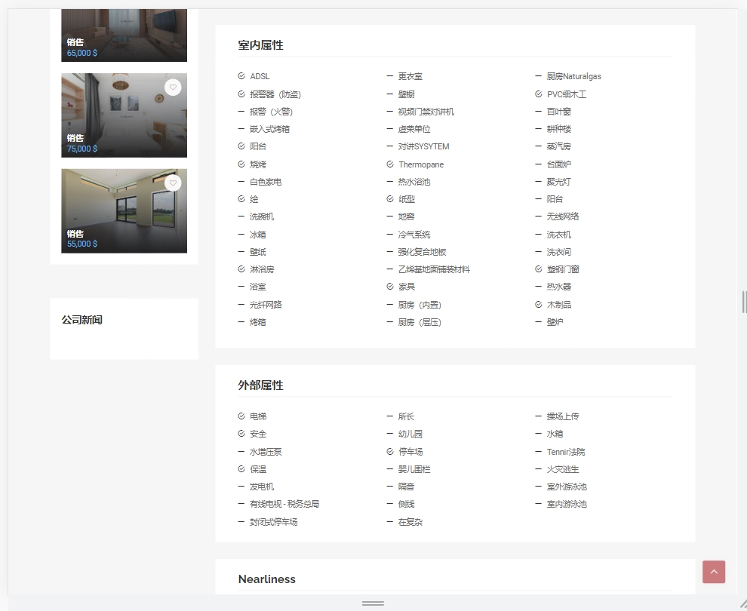Click the dash icon beside 更衣室
This screenshot has width=747, height=611.
tap(389, 75)
